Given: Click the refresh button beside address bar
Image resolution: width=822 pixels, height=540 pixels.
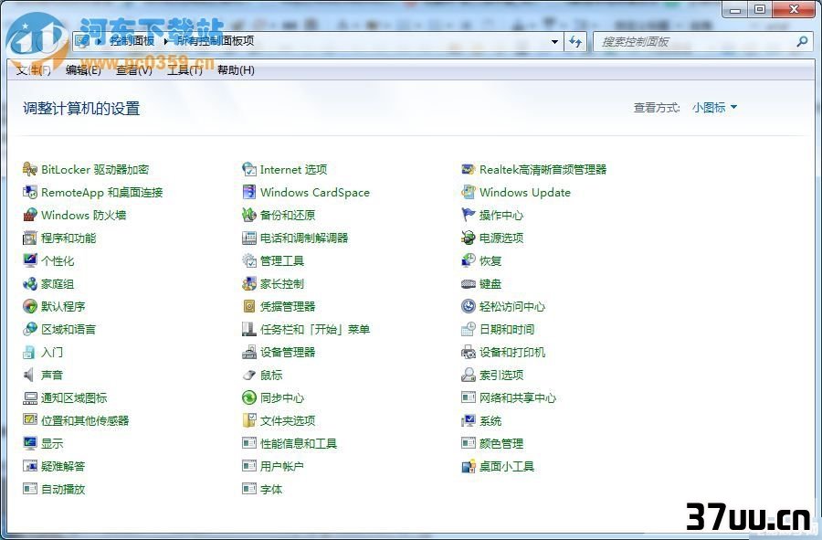Looking at the screenshot, I should pos(575,41).
